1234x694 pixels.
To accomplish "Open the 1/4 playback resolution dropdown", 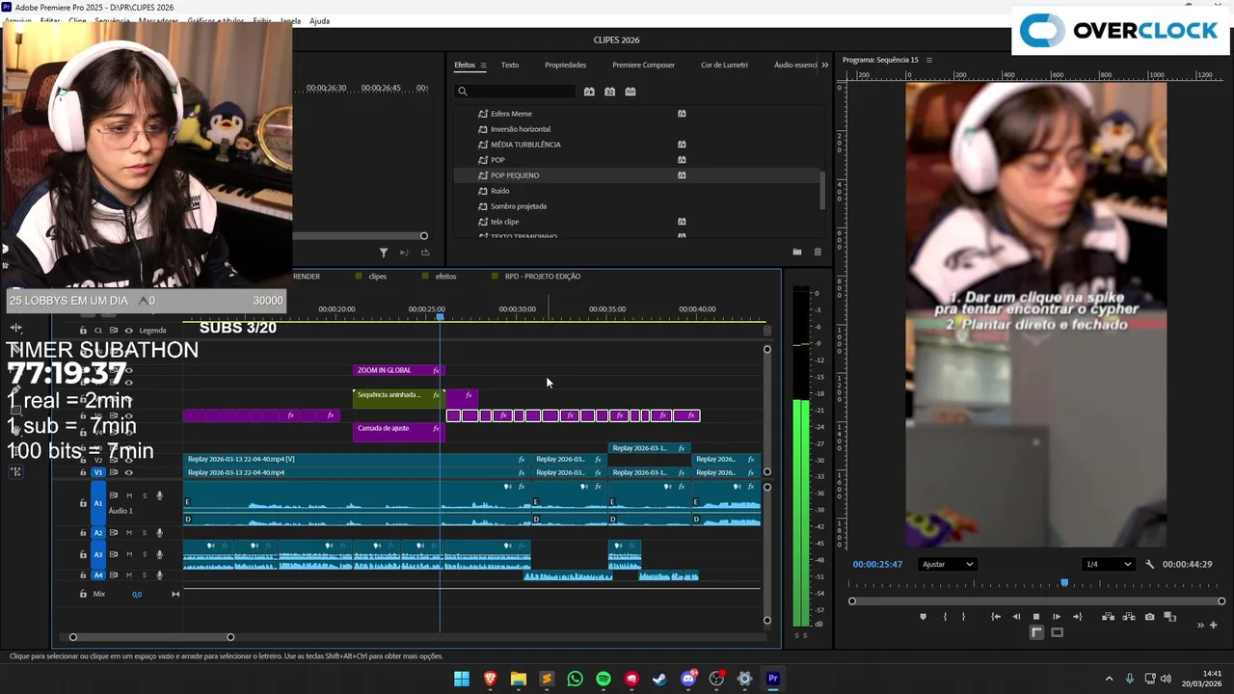I will click(x=1107, y=564).
